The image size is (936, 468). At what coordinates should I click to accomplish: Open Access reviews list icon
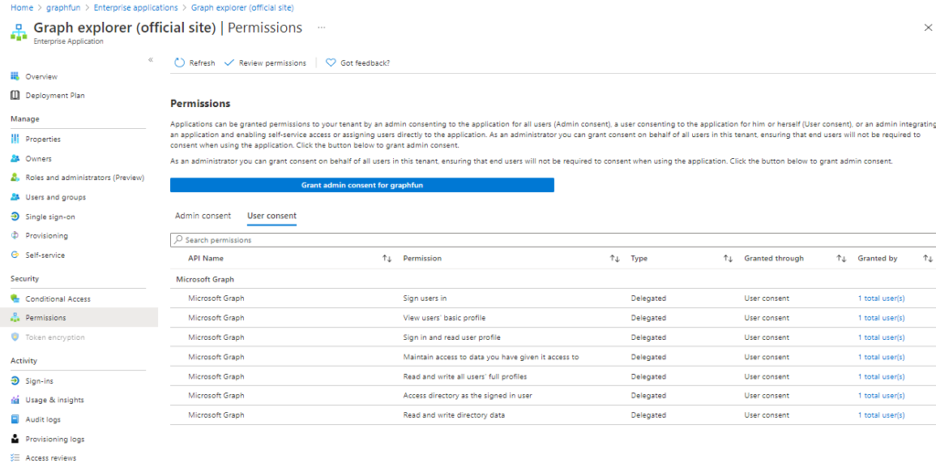point(15,458)
